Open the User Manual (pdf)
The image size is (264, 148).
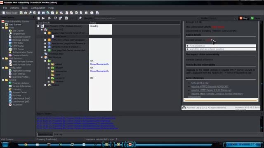coord(21,102)
